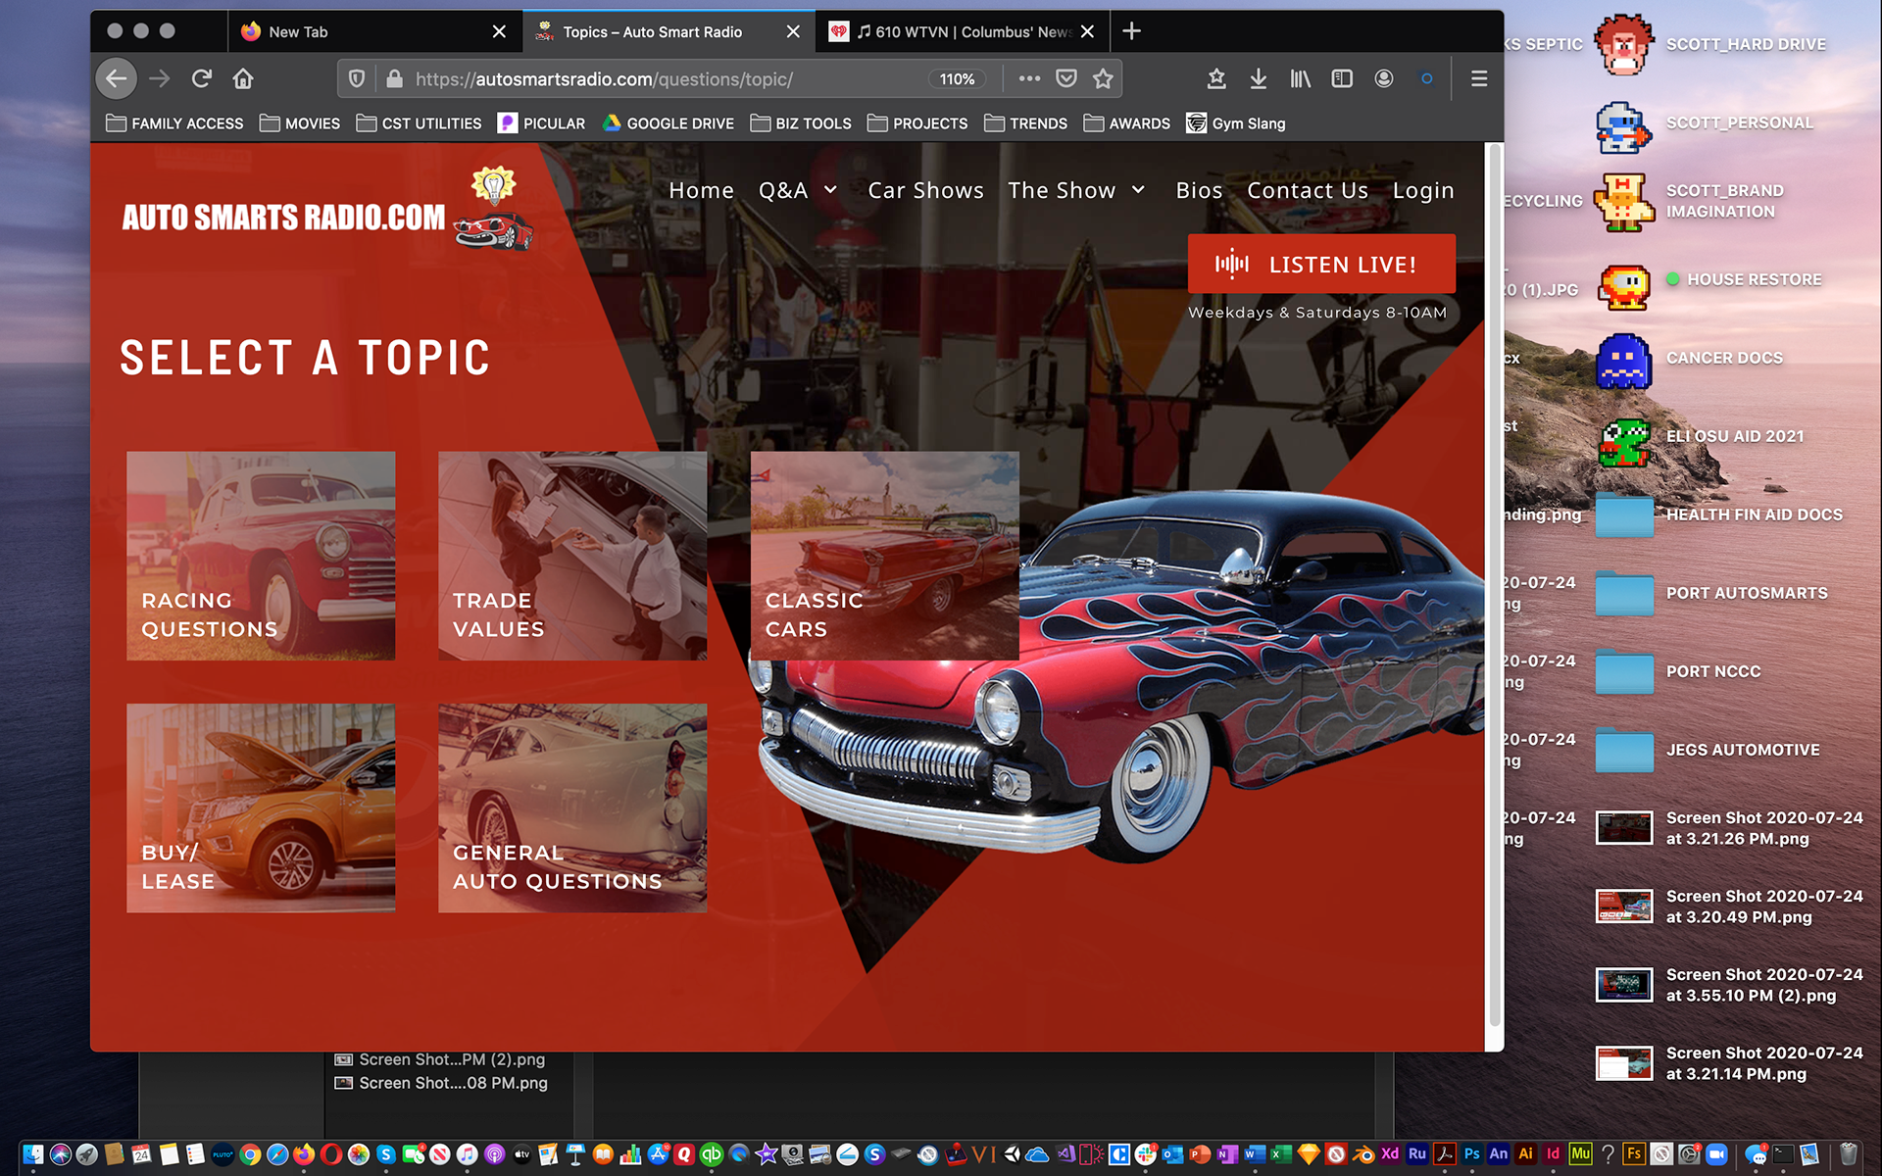Open Trash in the dock
The image size is (1882, 1176).
pyautogui.click(x=1848, y=1154)
